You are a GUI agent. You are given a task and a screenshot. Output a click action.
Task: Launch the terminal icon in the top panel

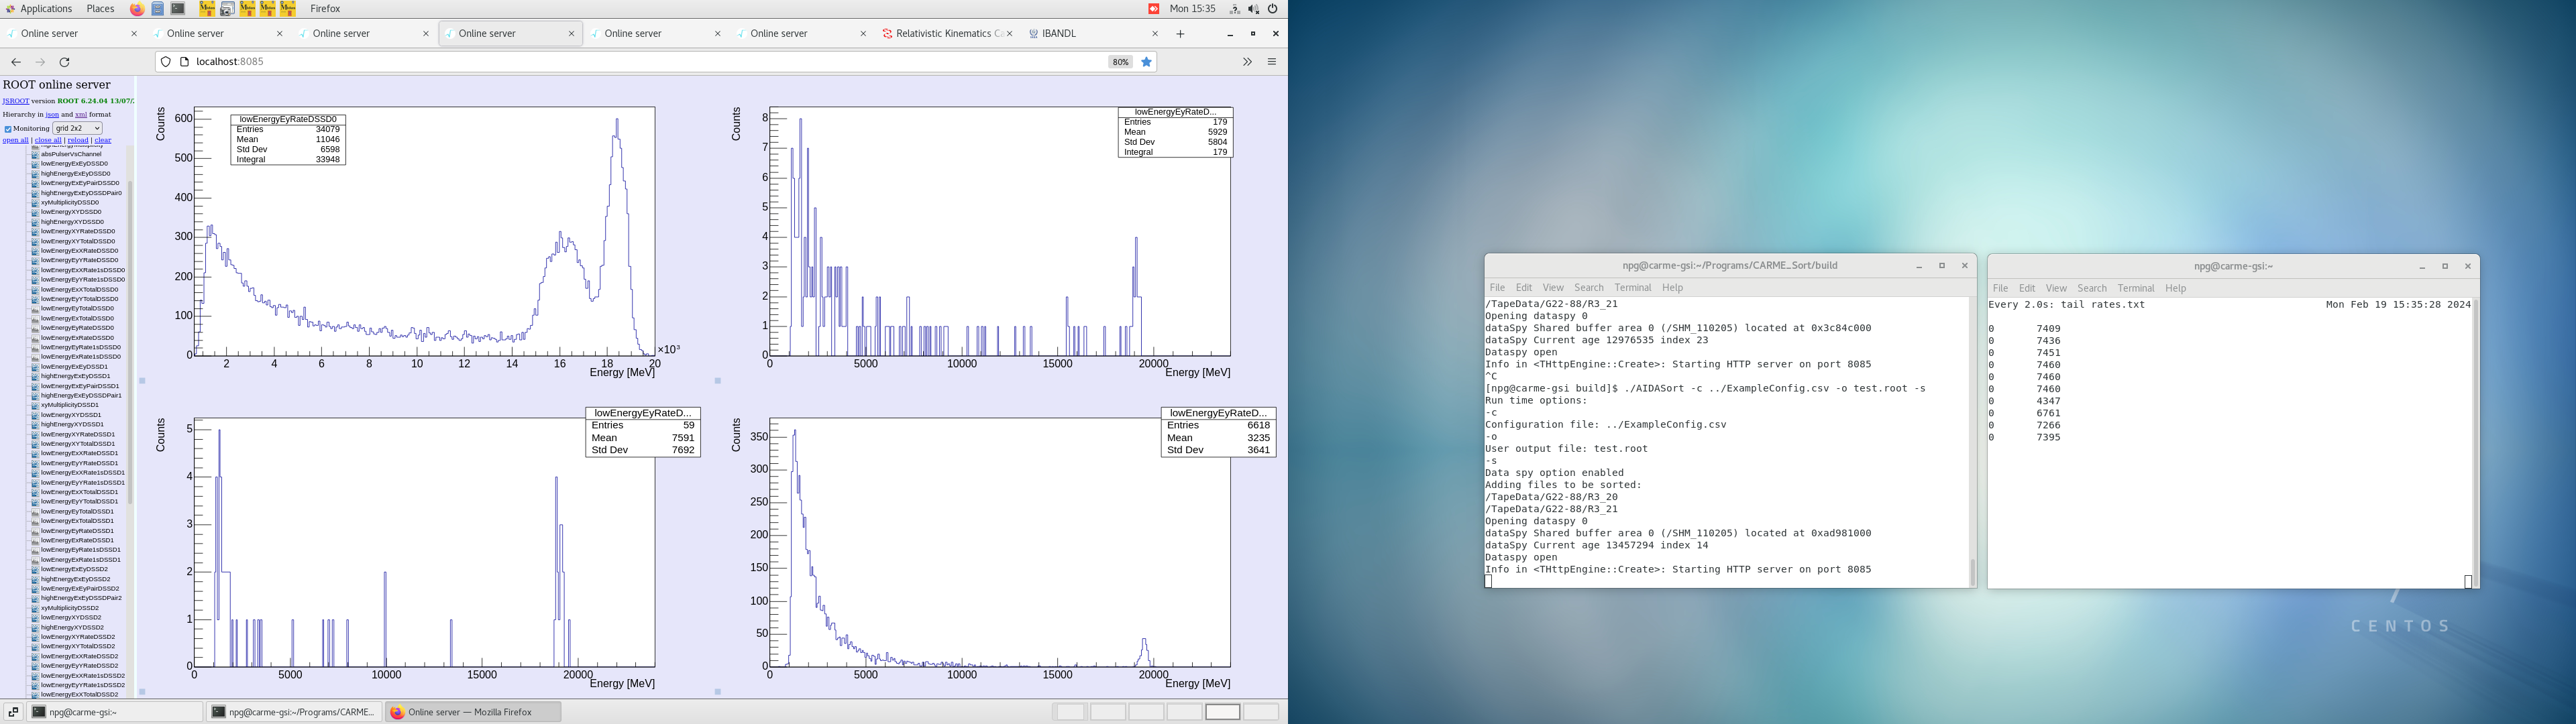[x=177, y=8]
